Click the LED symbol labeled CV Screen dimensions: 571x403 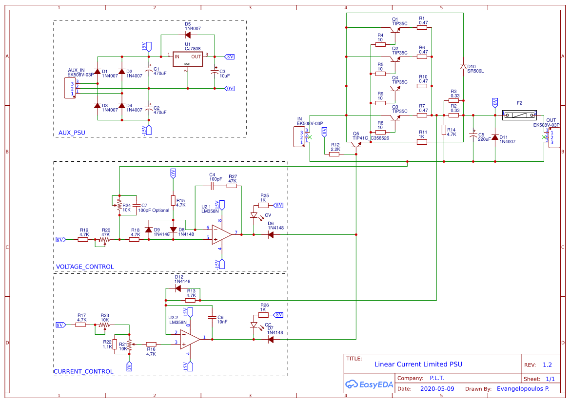[255, 214]
